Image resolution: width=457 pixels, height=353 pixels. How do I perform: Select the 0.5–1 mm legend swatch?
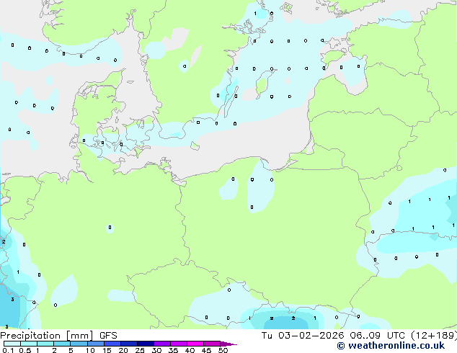pos(29,344)
